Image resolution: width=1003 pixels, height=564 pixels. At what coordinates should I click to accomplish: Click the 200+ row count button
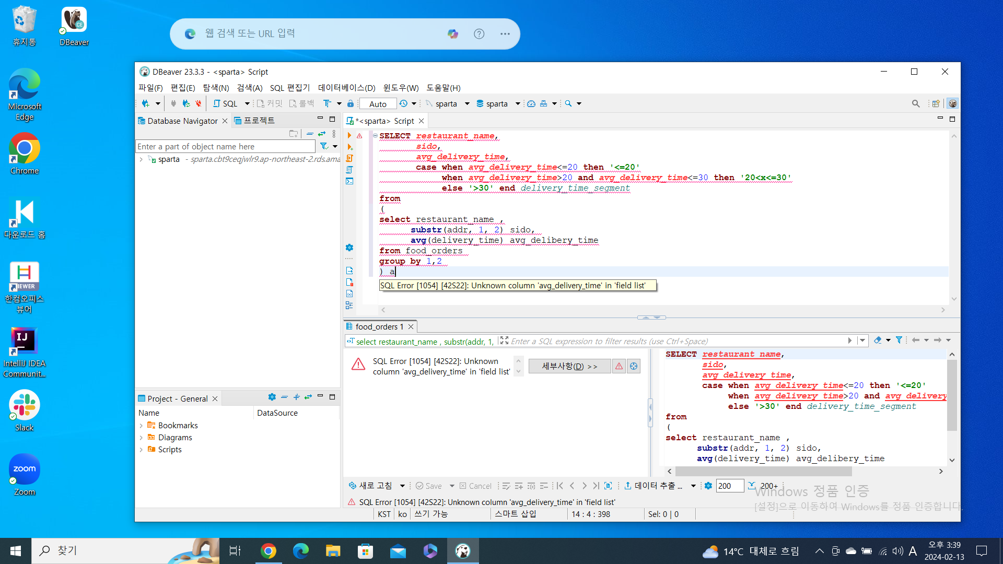pyautogui.click(x=763, y=486)
